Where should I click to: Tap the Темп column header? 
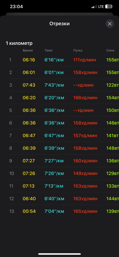tap(48, 50)
